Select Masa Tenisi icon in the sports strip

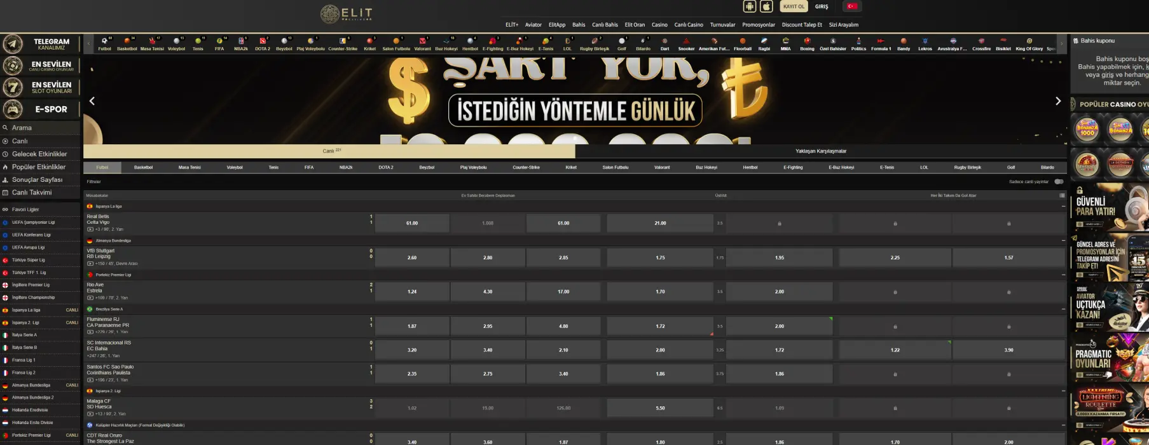[x=152, y=44]
